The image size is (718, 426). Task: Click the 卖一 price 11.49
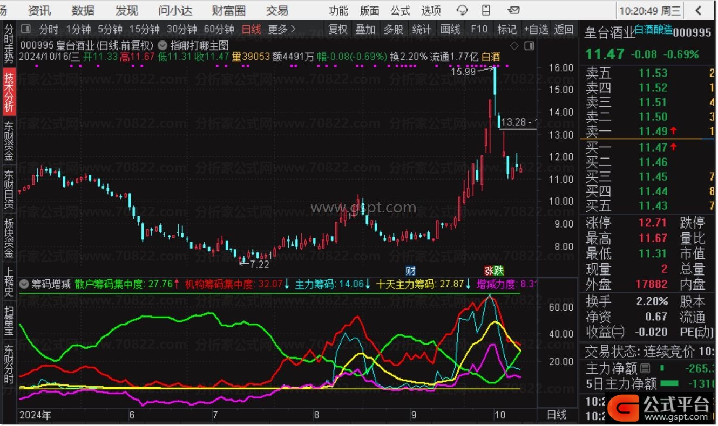click(653, 131)
